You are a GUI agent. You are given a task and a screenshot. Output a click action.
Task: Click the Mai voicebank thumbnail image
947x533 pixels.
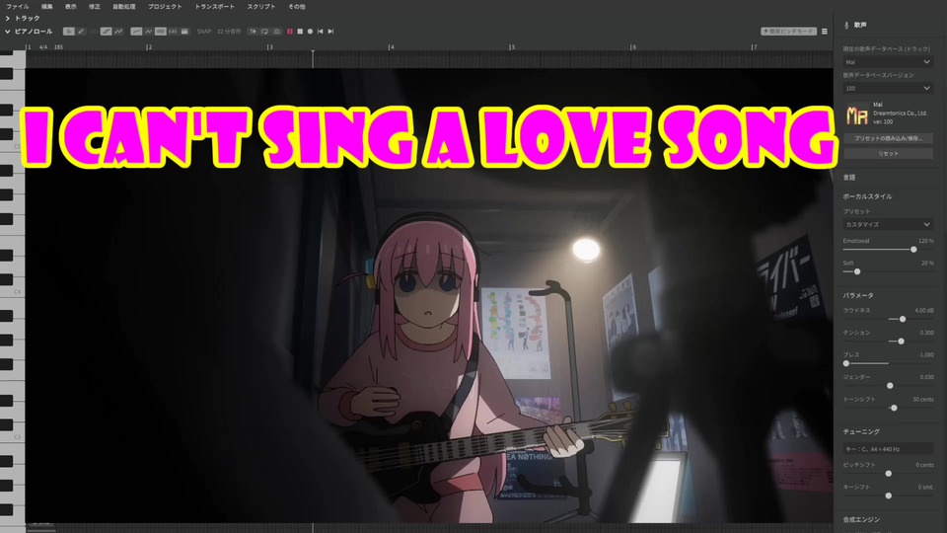(x=856, y=114)
